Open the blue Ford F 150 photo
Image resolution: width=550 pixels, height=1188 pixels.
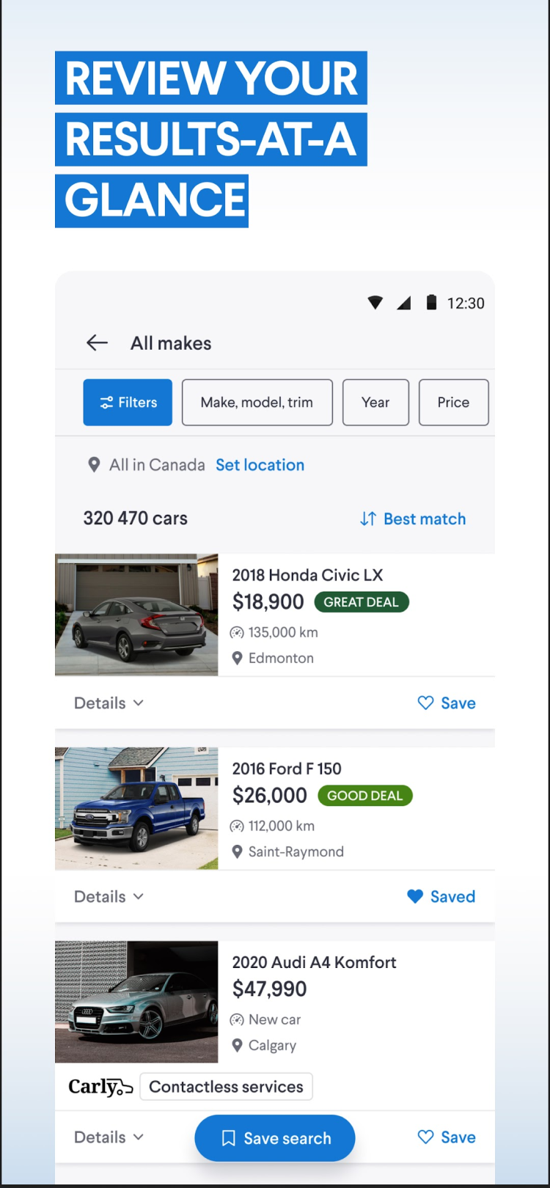coord(136,808)
